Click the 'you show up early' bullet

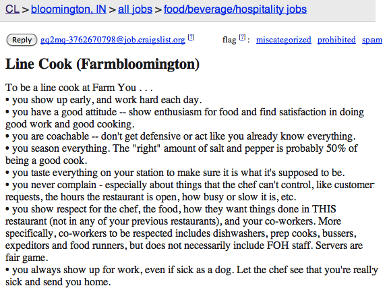point(104,100)
